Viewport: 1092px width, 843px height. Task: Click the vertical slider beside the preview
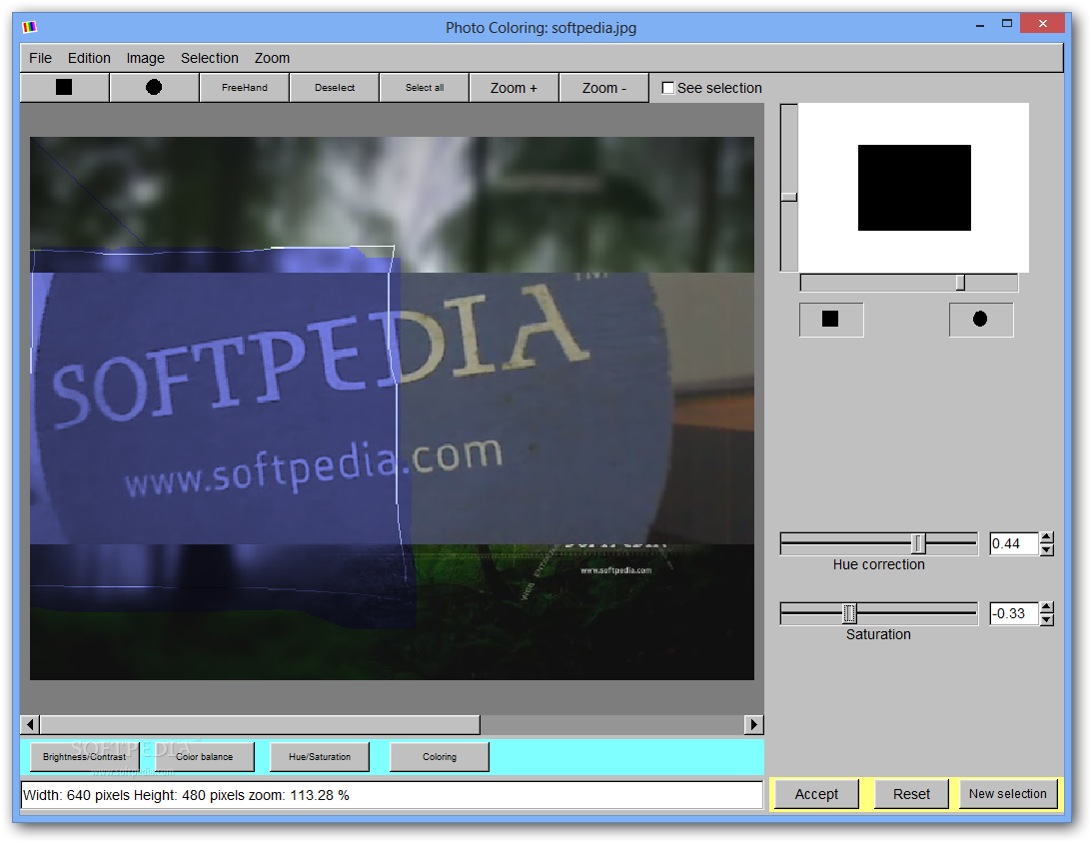click(x=789, y=188)
